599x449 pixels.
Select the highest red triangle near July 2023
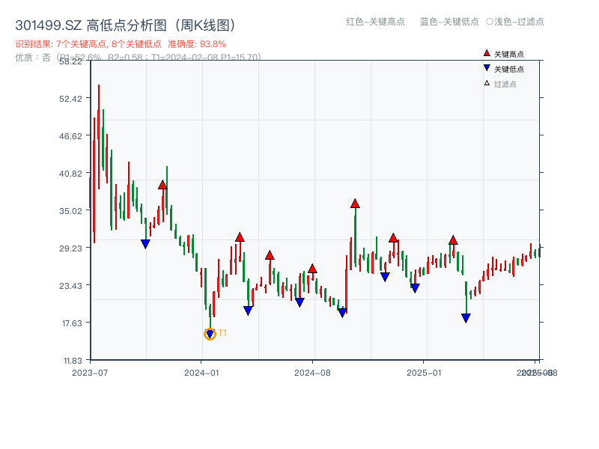(163, 183)
